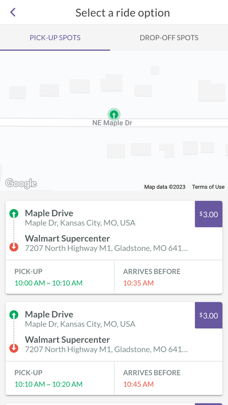Select the 10:00 AM ~ 10:10 AM pickup time

pyautogui.click(x=49, y=283)
